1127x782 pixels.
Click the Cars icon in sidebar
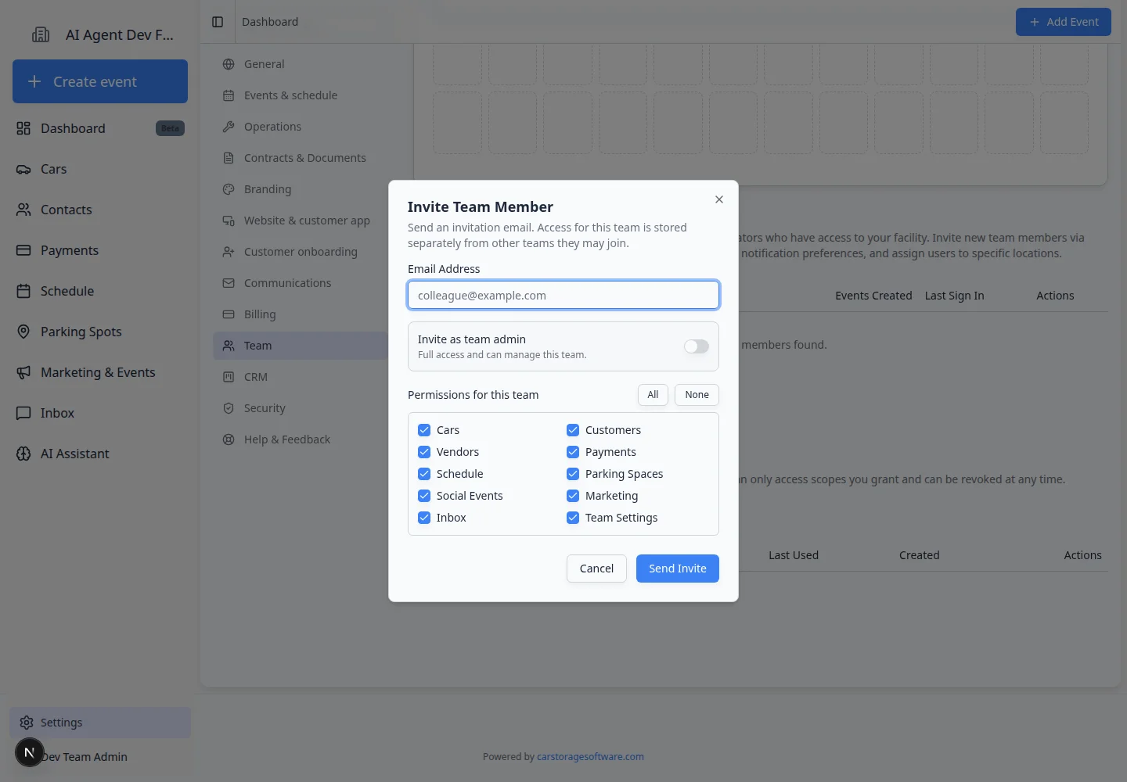click(23, 169)
